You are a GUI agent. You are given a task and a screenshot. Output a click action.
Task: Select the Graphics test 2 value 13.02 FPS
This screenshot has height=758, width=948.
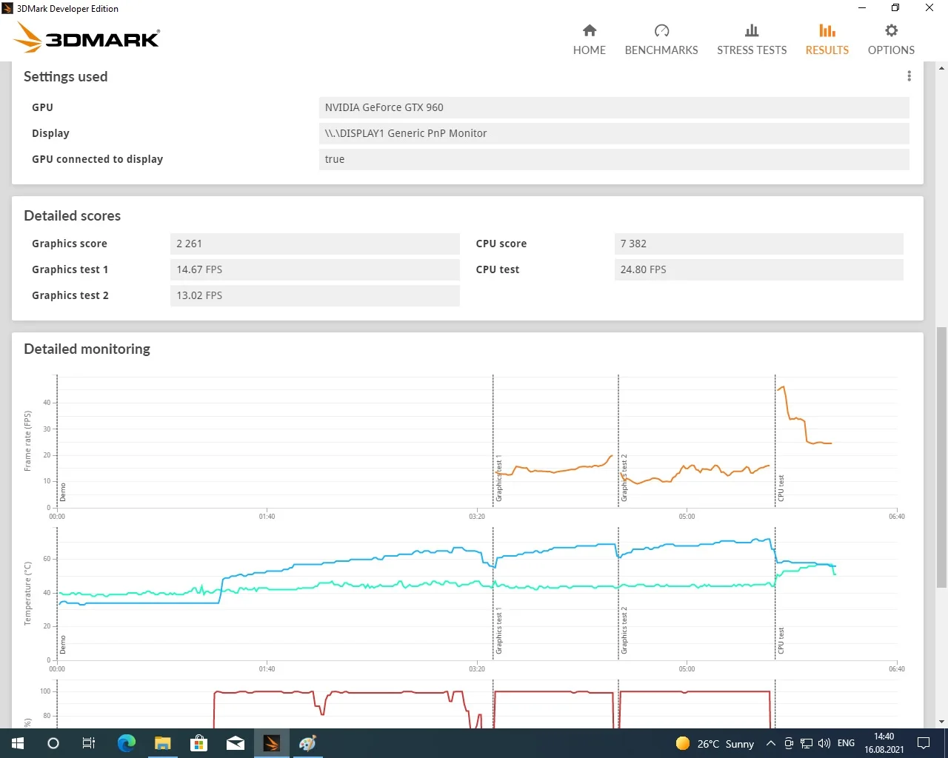[x=315, y=295]
